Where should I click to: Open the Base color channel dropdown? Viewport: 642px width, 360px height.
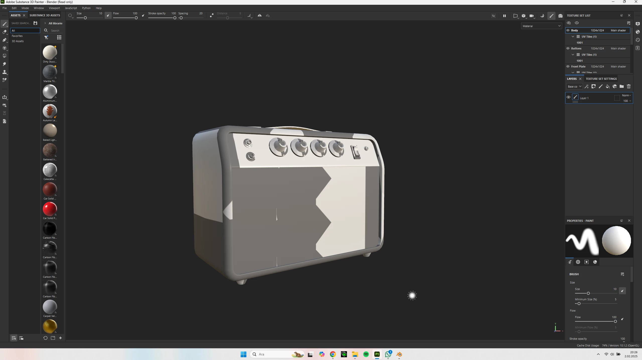(574, 87)
